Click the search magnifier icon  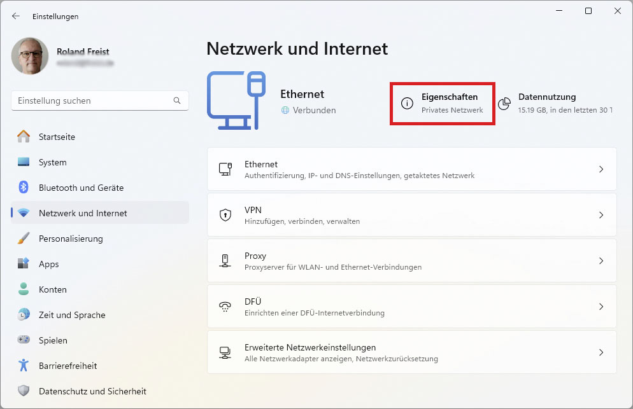click(177, 101)
